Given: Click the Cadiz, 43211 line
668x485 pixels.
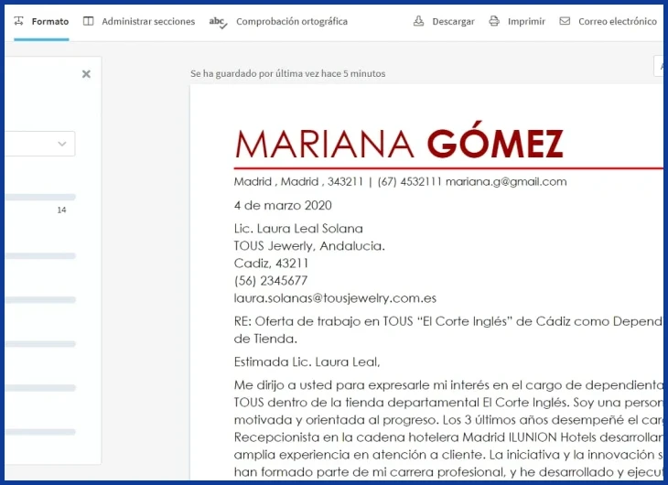Looking at the screenshot, I should [x=271, y=264].
